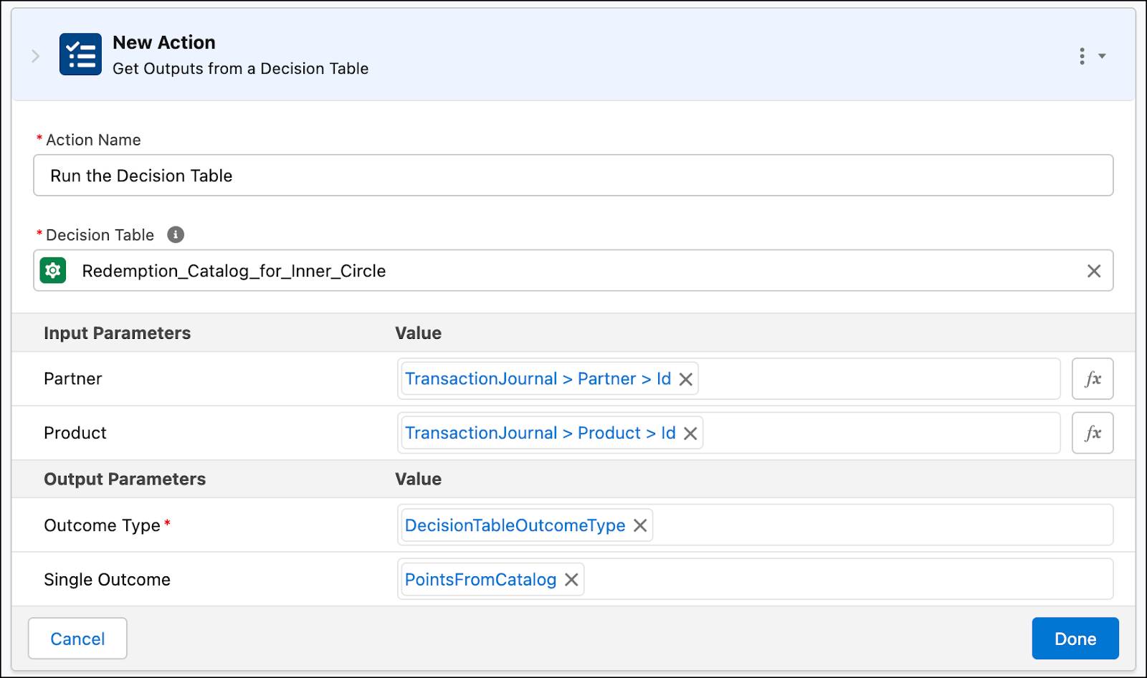This screenshot has width=1147, height=678.
Task: Remove the DecisionTableOutcomeType output value
Action: click(640, 525)
